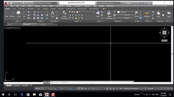Click the Base view tool
This screenshot has height=97, width=174.
pyautogui.click(x=169, y=14)
